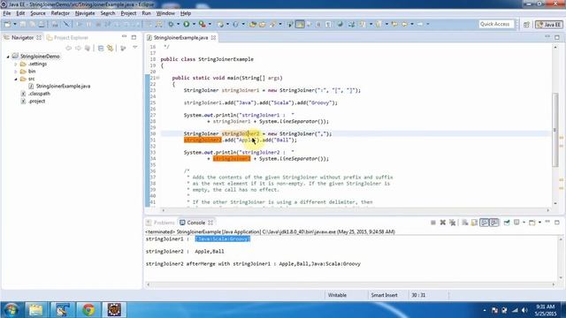
Task: Open the Debug button dropdown arrow
Action: pyautogui.click(x=179, y=24)
